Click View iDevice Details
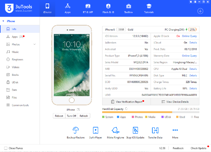This screenshot has width=211, height=152. (x=175, y=102)
